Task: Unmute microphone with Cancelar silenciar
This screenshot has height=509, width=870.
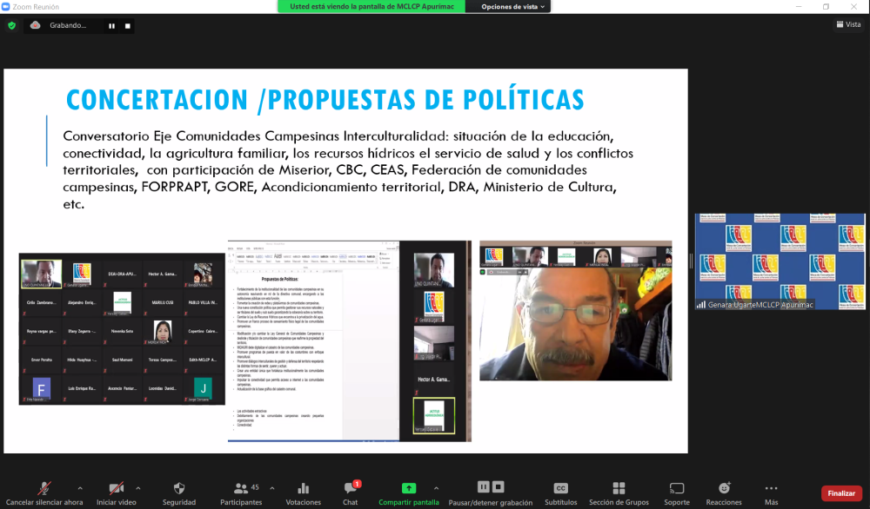Action: pyautogui.click(x=43, y=489)
